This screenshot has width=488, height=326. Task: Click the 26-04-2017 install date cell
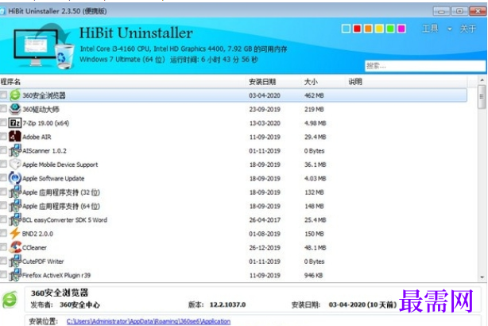click(265, 220)
